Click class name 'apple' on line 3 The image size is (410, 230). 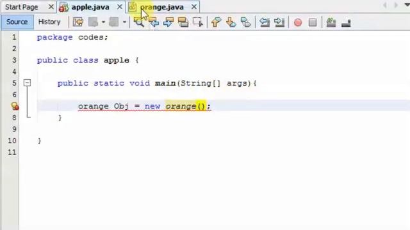[117, 60]
